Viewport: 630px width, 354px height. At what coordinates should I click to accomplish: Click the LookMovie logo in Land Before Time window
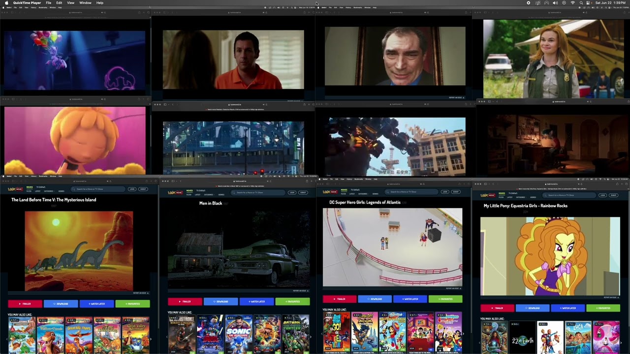[15, 189]
